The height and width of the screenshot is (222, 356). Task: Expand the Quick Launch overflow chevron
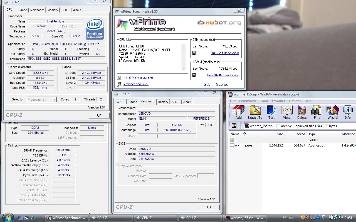point(41,217)
